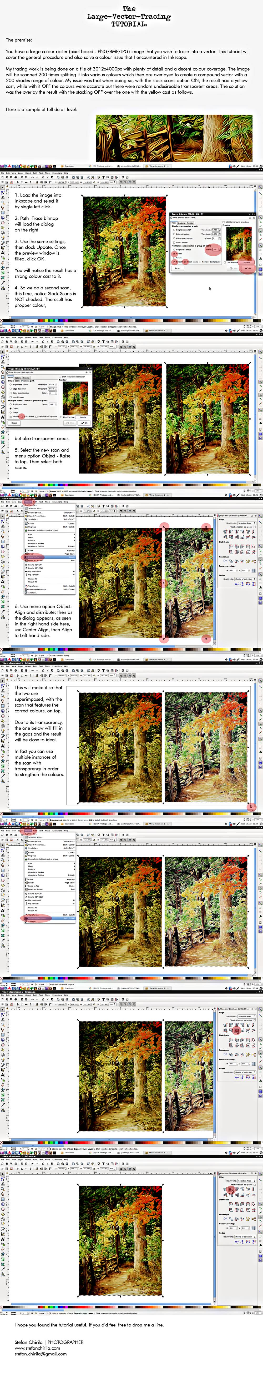This screenshot has width=263, height=1378.
Task: Click the stefan.chirila@gmail.com email address
Action: pyautogui.click(x=41, y=1353)
